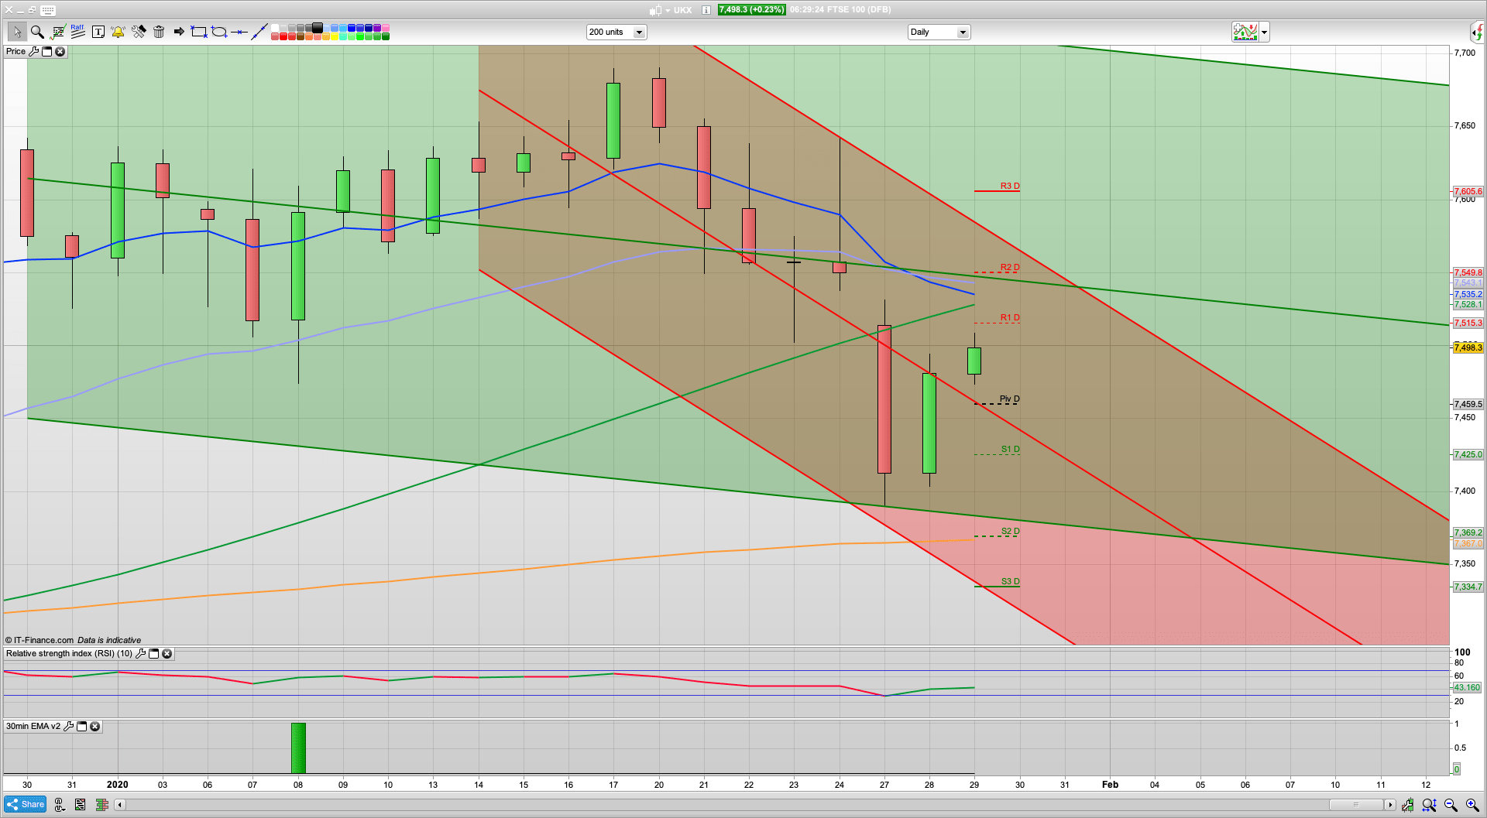This screenshot has height=818, width=1487.
Task: Click the trash can delete tool
Action: tap(159, 32)
